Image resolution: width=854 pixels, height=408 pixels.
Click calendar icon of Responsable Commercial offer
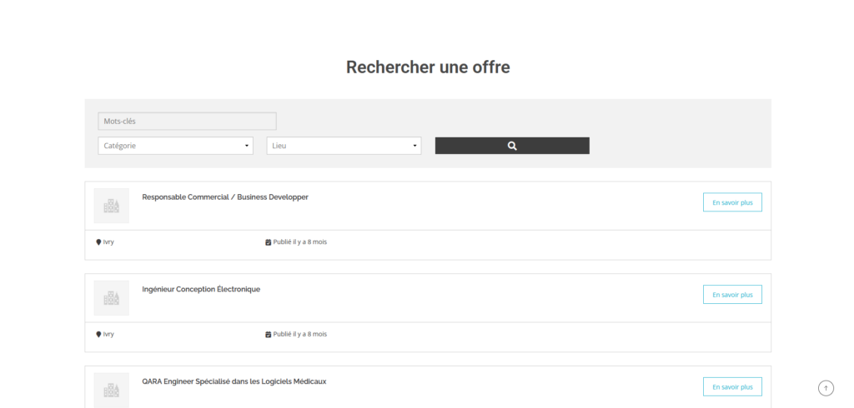(268, 242)
